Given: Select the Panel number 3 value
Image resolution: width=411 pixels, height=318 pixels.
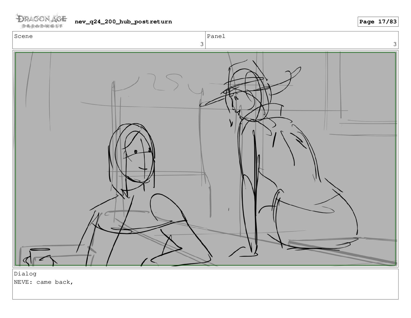Looking at the screenshot, I should coord(395,44).
